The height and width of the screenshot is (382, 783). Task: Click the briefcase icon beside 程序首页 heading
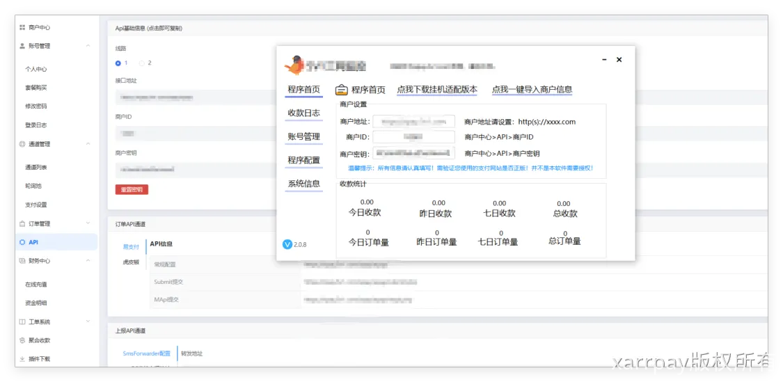click(342, 90)
